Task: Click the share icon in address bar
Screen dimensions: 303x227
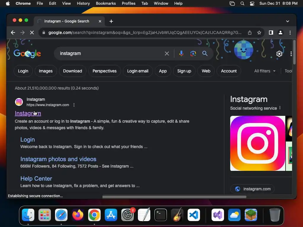Action: 250,33
